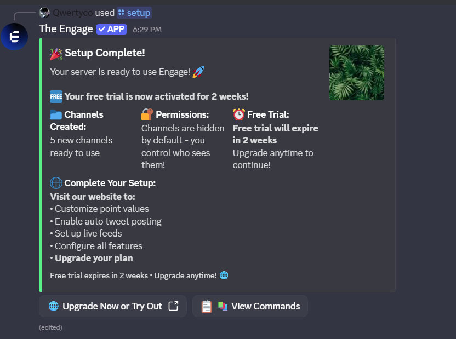Screen dimensions: 456x339
Task: Click the party popper emoji
Action: (x=56, y=53)
